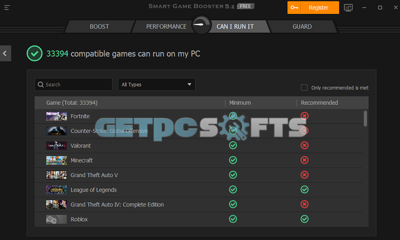Minimize the Smart Game Booster window
Viewport: 400px width, 240px height.
click(364, 8)
